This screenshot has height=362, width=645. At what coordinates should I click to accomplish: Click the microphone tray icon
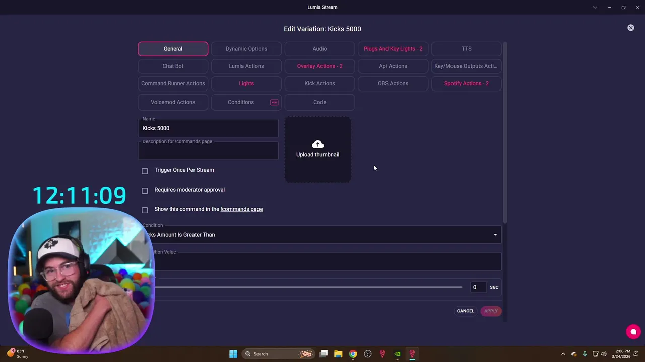[585, 354]
